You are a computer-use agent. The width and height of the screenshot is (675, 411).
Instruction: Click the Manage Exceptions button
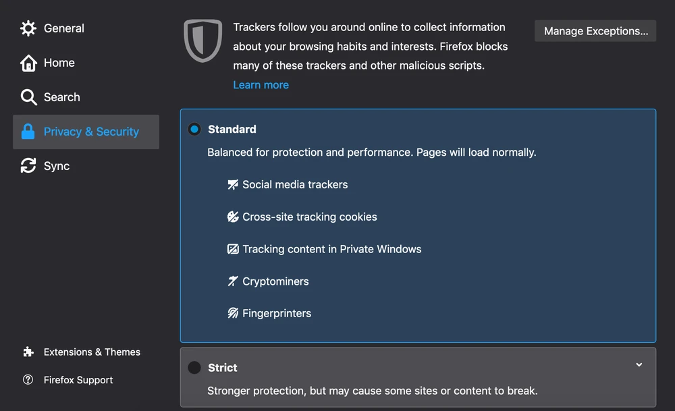pos(595,31)
